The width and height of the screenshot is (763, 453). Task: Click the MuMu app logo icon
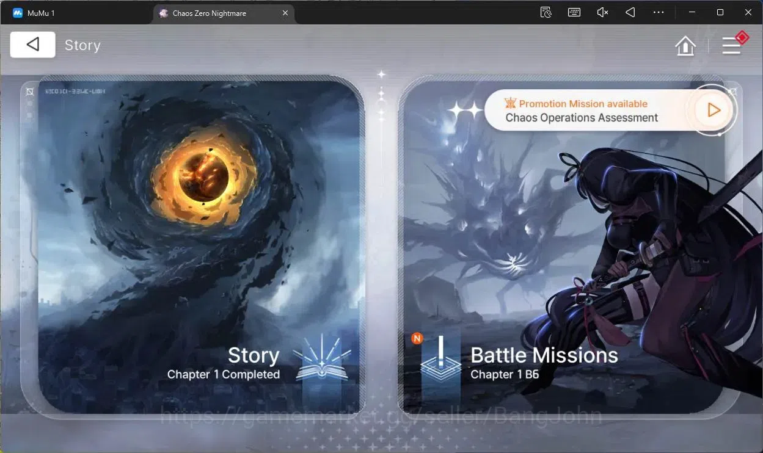point(17,13)
